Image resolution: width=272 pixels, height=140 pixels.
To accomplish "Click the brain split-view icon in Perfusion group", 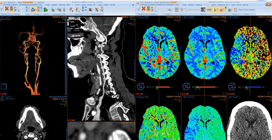I will coord(203,10).
